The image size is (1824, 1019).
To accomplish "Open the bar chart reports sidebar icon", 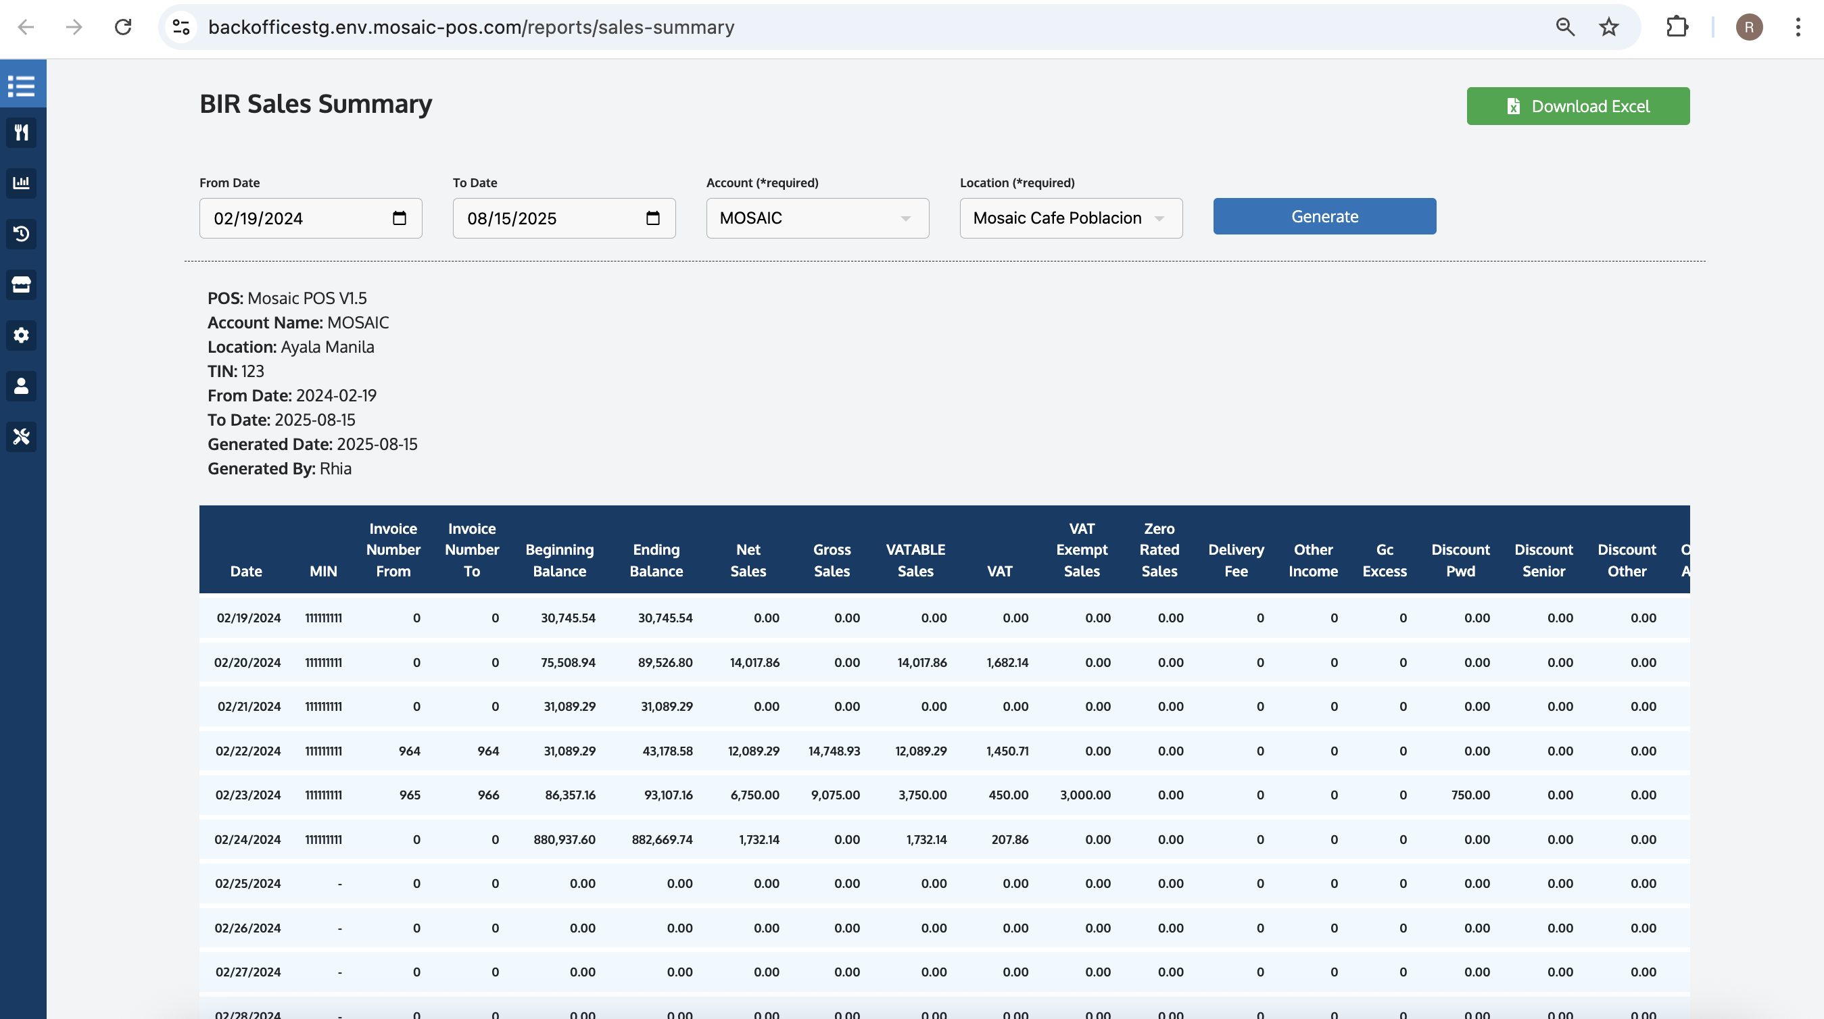I will click(22, 182).
